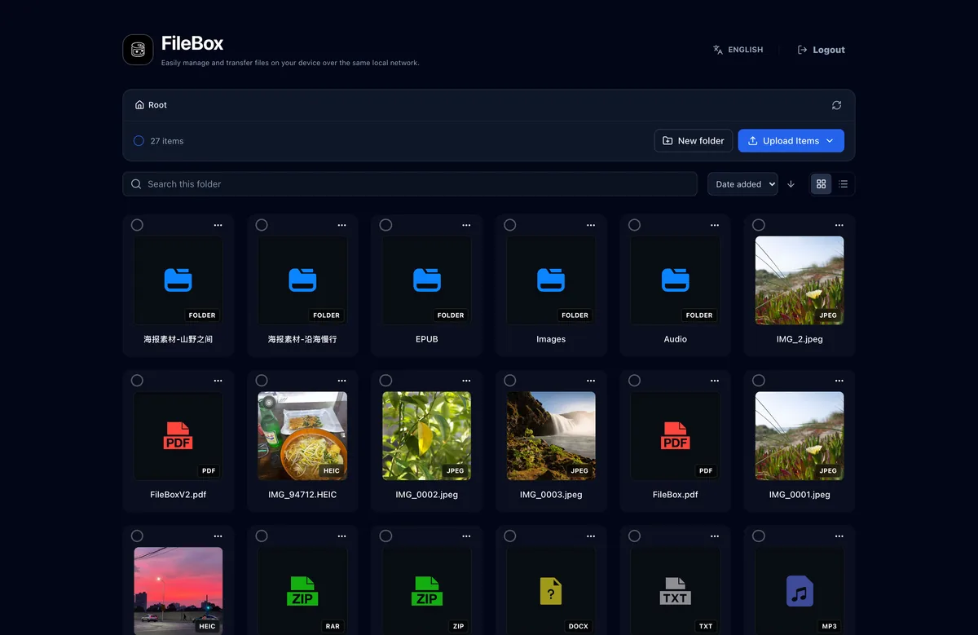The width and height of the screenshot is (978, 635).
Task: Open more options for 海报素材-沿海慢行 folder
Action: 342,225
